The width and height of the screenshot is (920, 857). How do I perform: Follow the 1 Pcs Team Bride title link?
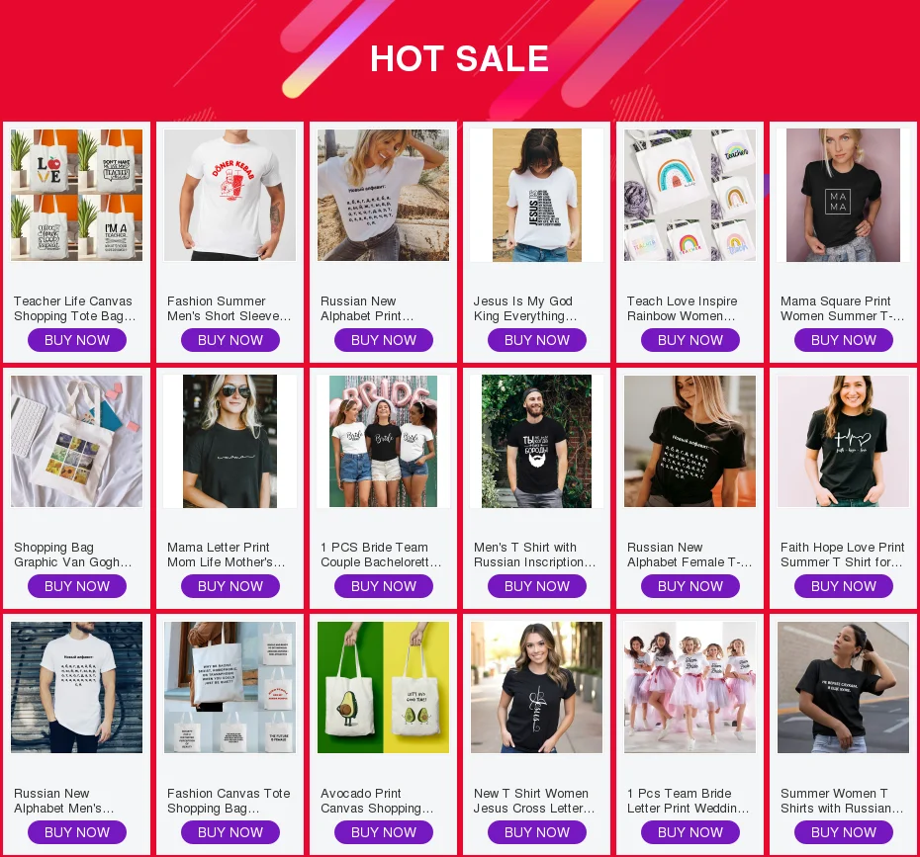pos(688,801)
